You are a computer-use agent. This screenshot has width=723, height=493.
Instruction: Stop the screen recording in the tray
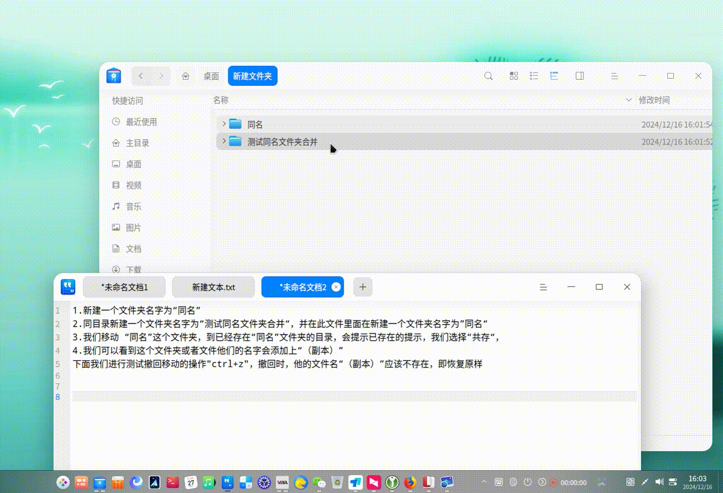point(553,482)
